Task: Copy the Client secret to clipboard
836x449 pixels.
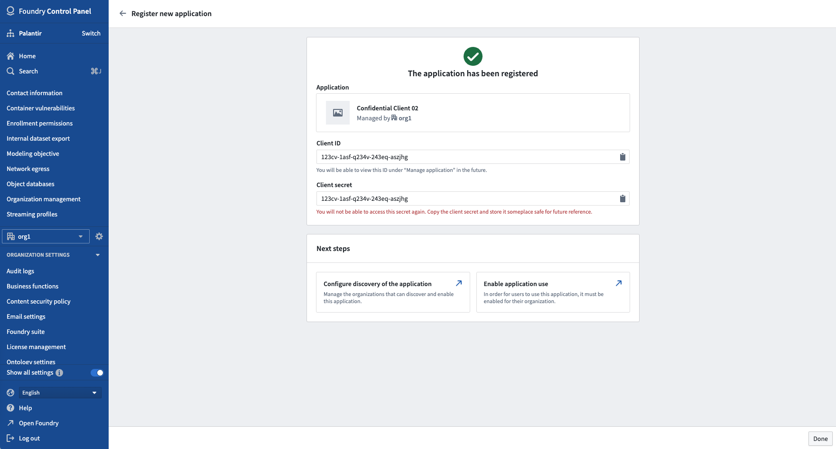Action: [622, 198]
